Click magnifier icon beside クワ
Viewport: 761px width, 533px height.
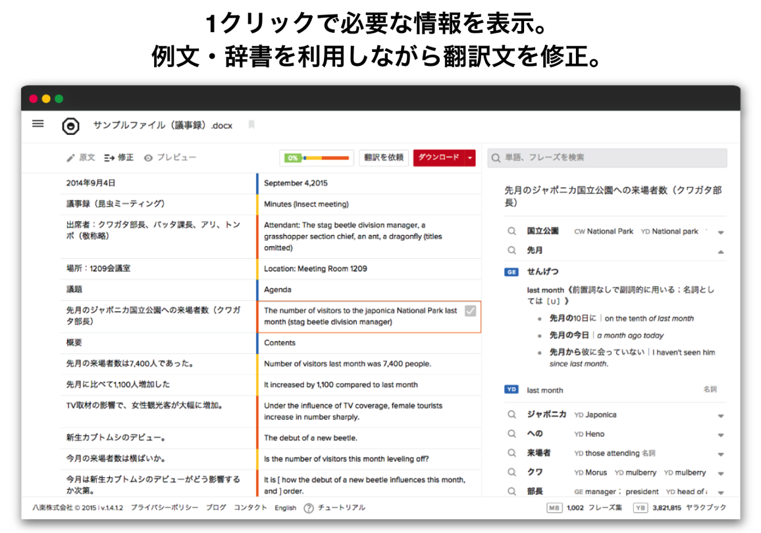(x=512, y=472)
